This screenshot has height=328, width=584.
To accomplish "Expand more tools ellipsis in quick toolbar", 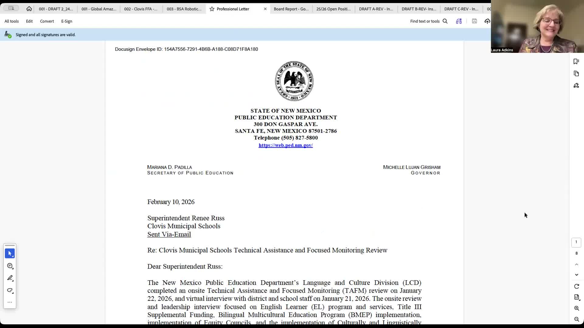I will pyautogui.click(x=10, y=302).
